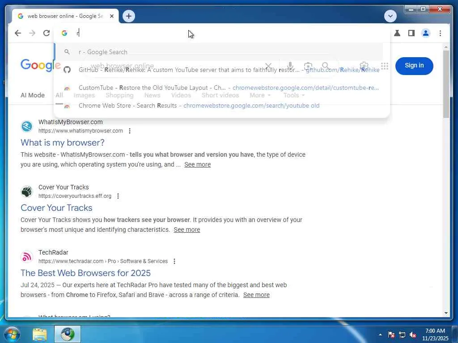Screen dimensions: 458x343
Task: Open the profile avatar icon
Action: click(426, 33)
